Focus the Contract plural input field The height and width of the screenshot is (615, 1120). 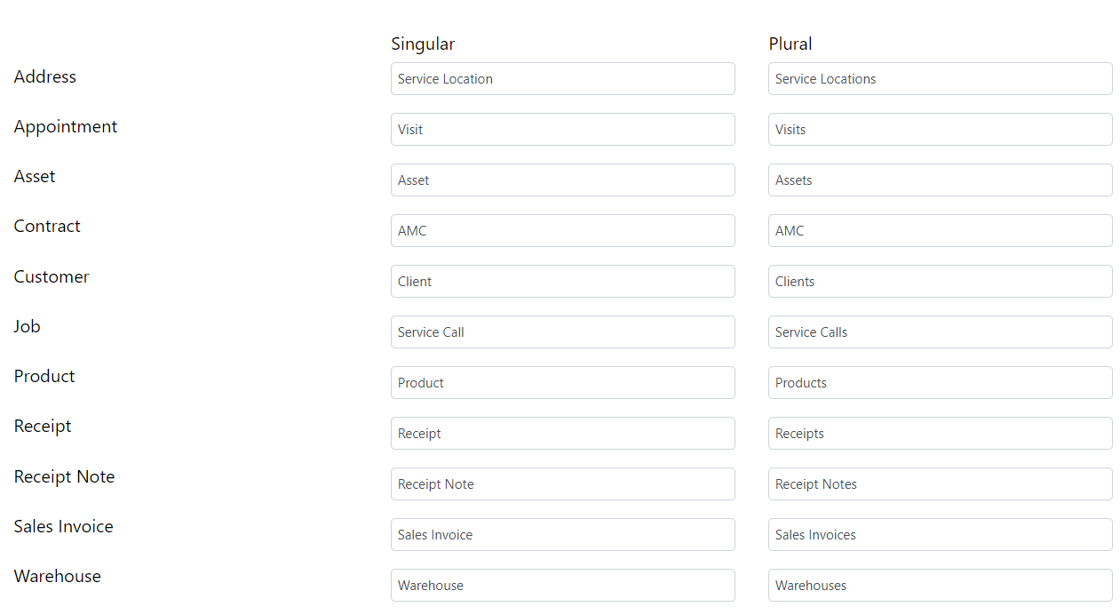click(x=940, y=231)
